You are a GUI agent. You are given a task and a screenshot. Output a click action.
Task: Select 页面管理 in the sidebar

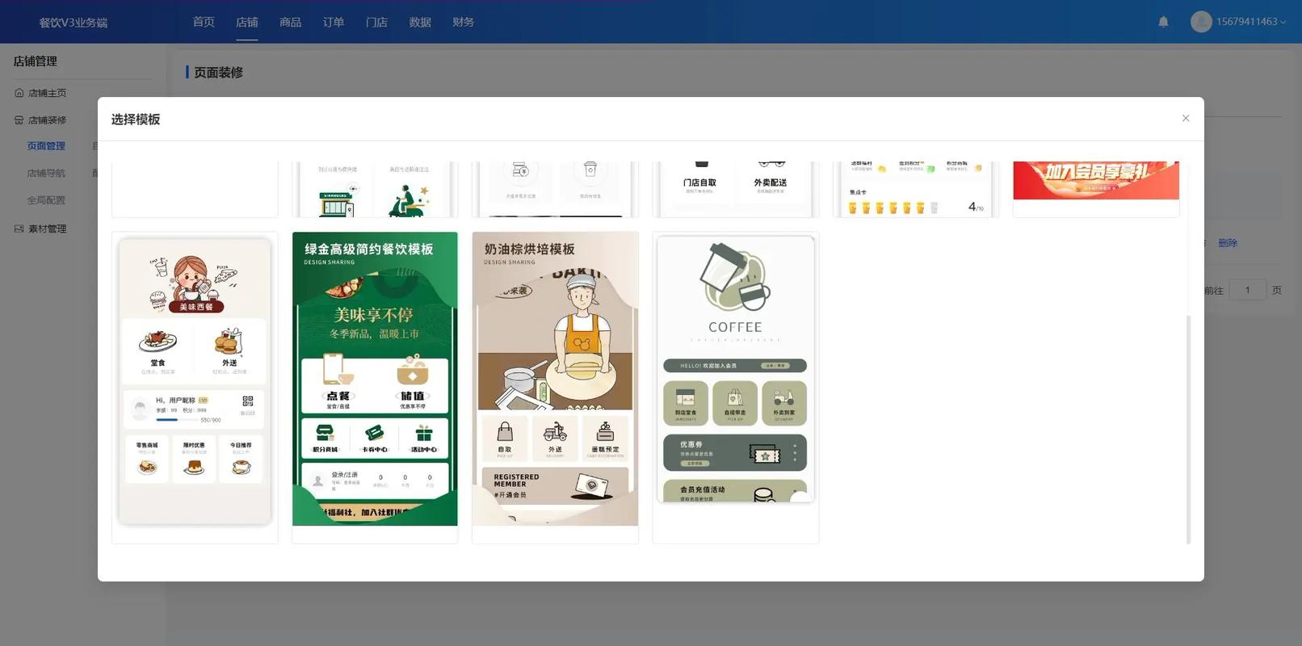click(x=46, y=146)
